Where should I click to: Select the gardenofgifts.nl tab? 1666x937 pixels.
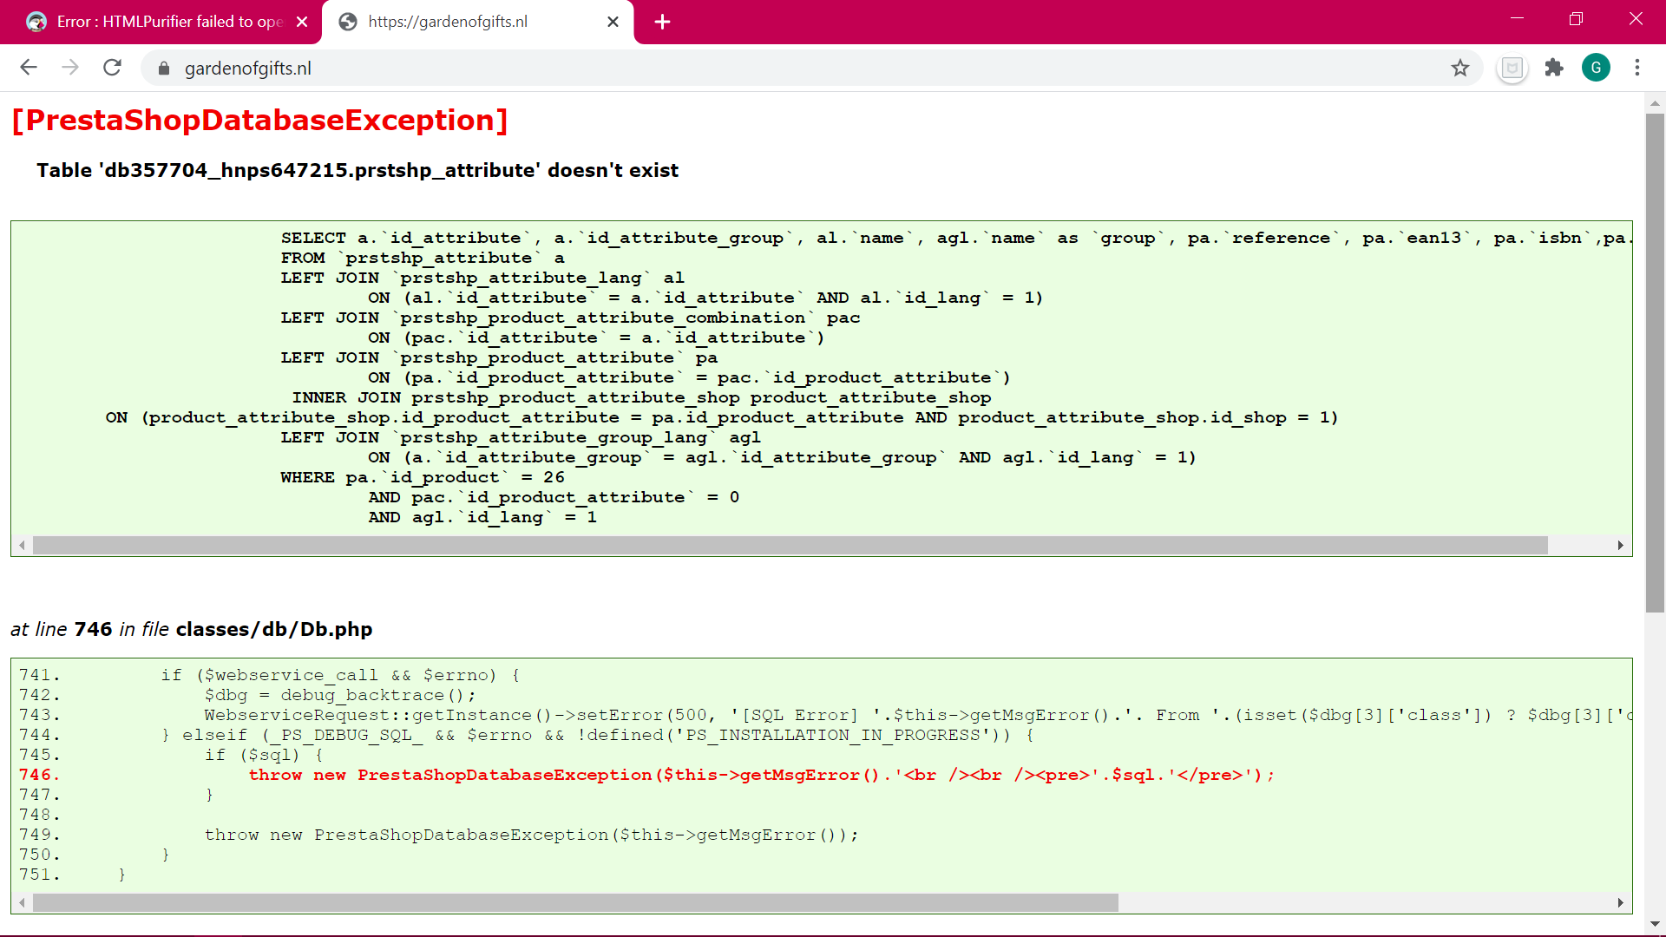click(469, 22)
